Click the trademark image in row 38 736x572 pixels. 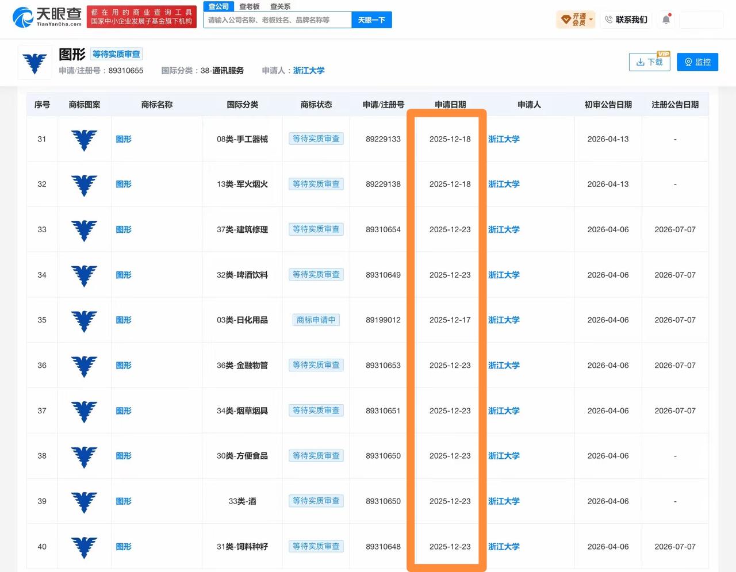tap(84, 456)
